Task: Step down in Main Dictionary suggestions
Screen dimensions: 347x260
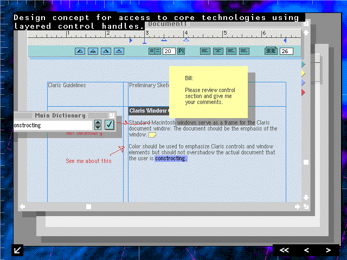Action: pyautogui.click(x=98, y=127)
